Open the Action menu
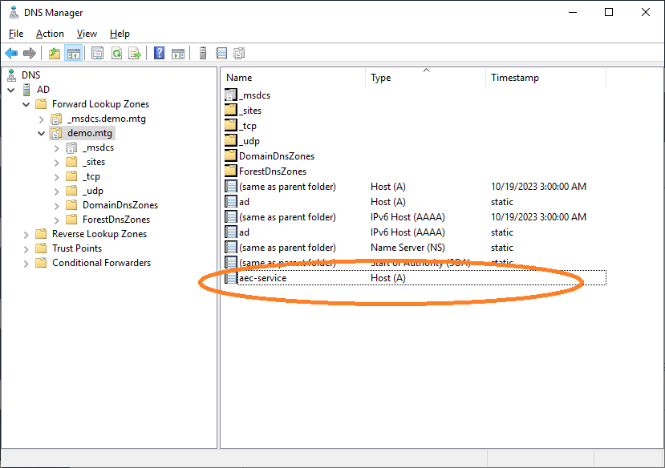 (50, 34)
